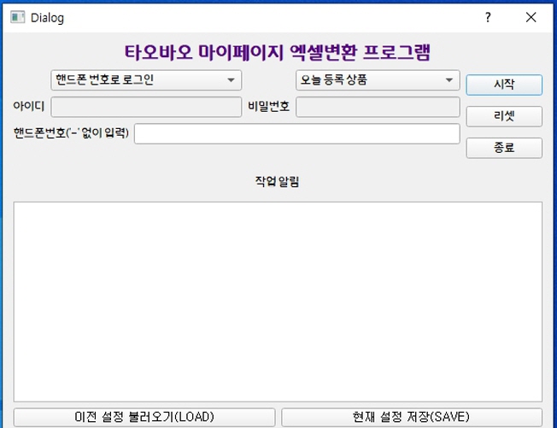Click the 핸드폰번호('-'없이 입력) label

tap(71, 133)
